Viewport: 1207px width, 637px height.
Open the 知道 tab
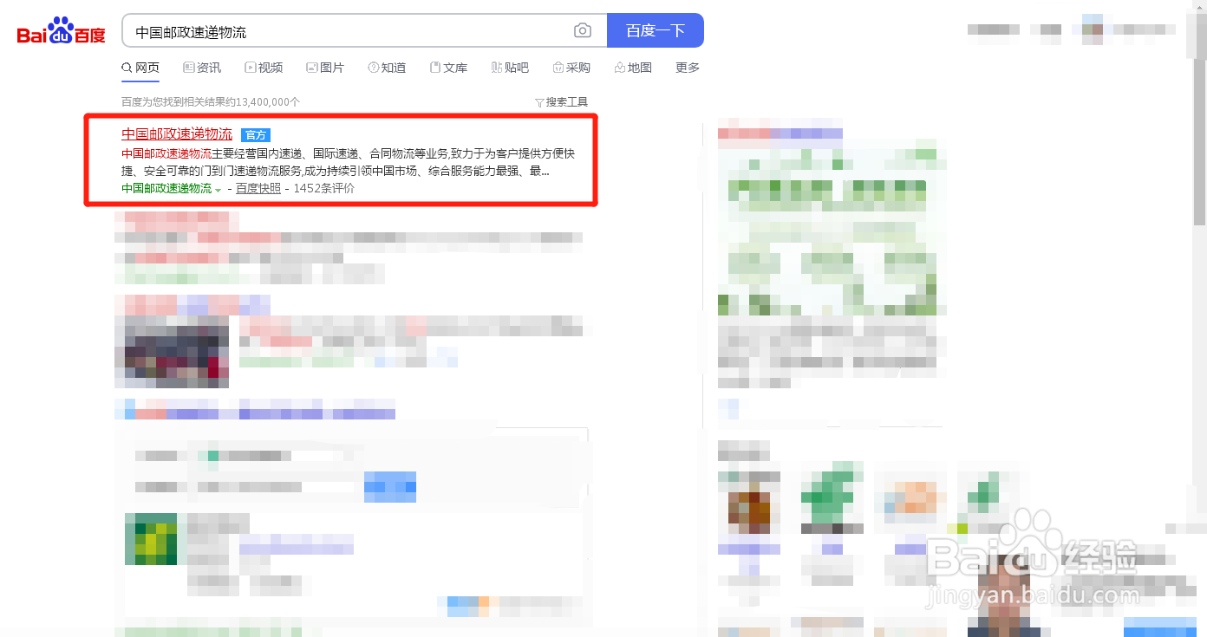click(x=387, y=68)
